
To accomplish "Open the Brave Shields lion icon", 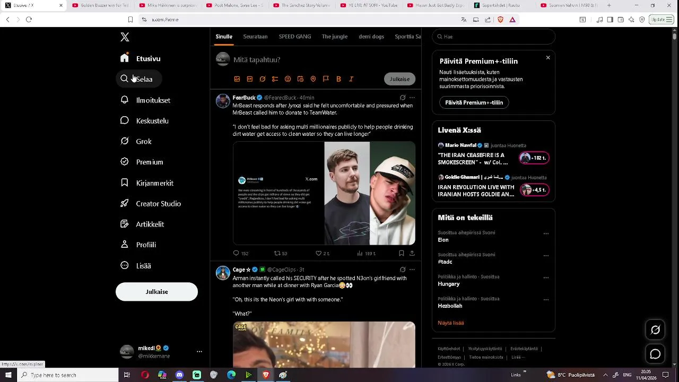I will pos(500,20).
